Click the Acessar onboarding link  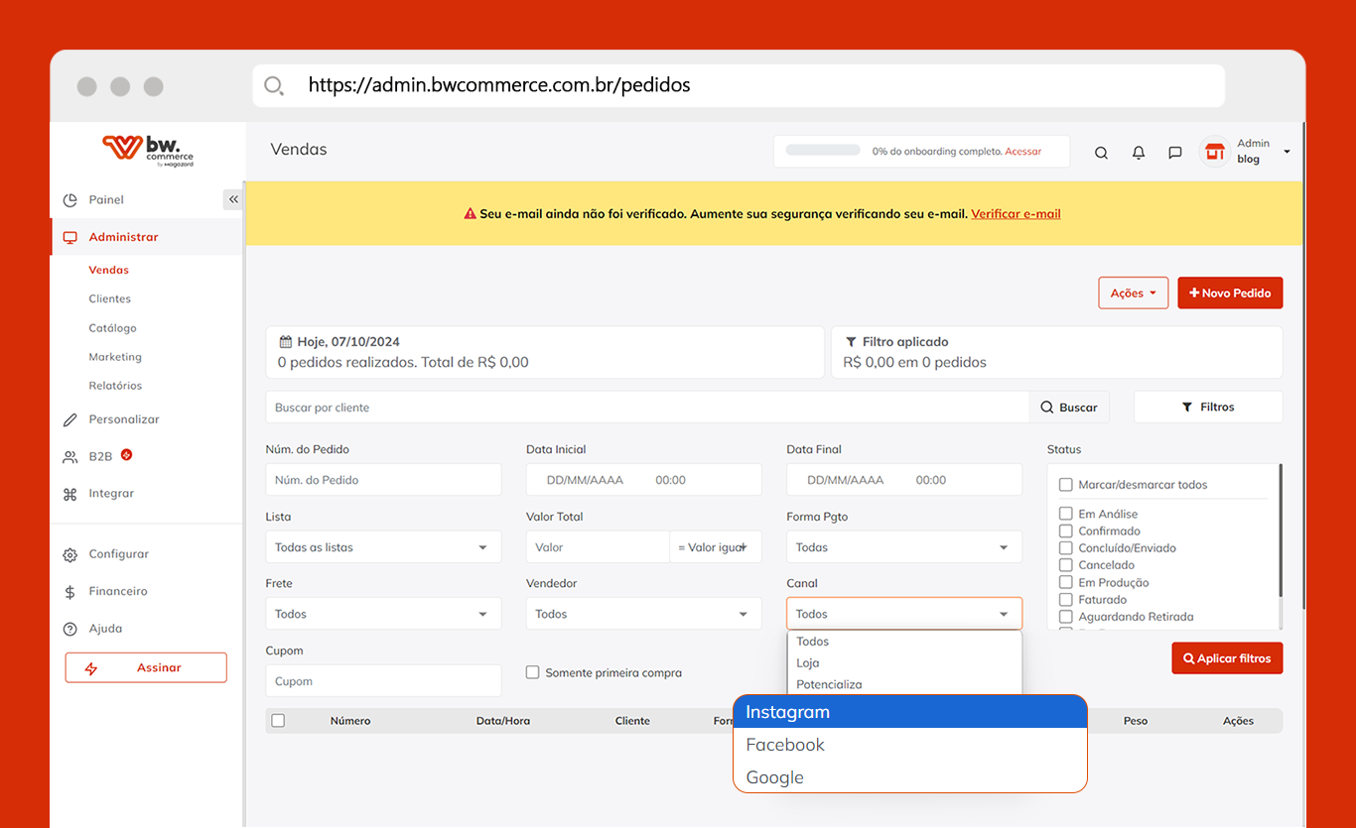pos(1022,152)
